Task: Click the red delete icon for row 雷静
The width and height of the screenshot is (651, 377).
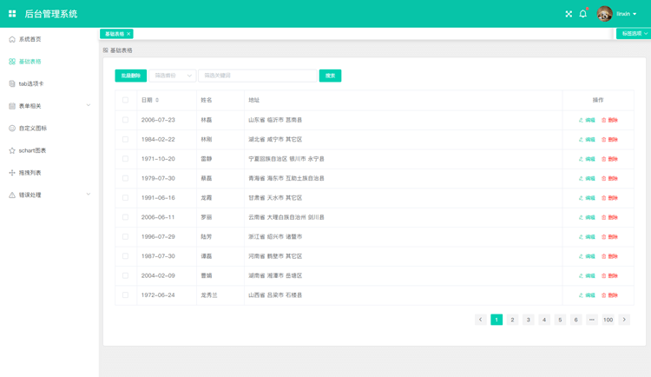Action: point(604,159)
